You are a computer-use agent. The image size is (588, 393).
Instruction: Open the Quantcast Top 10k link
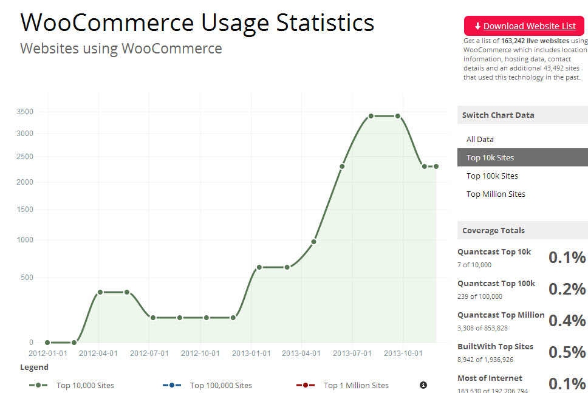tap(494, 252)
